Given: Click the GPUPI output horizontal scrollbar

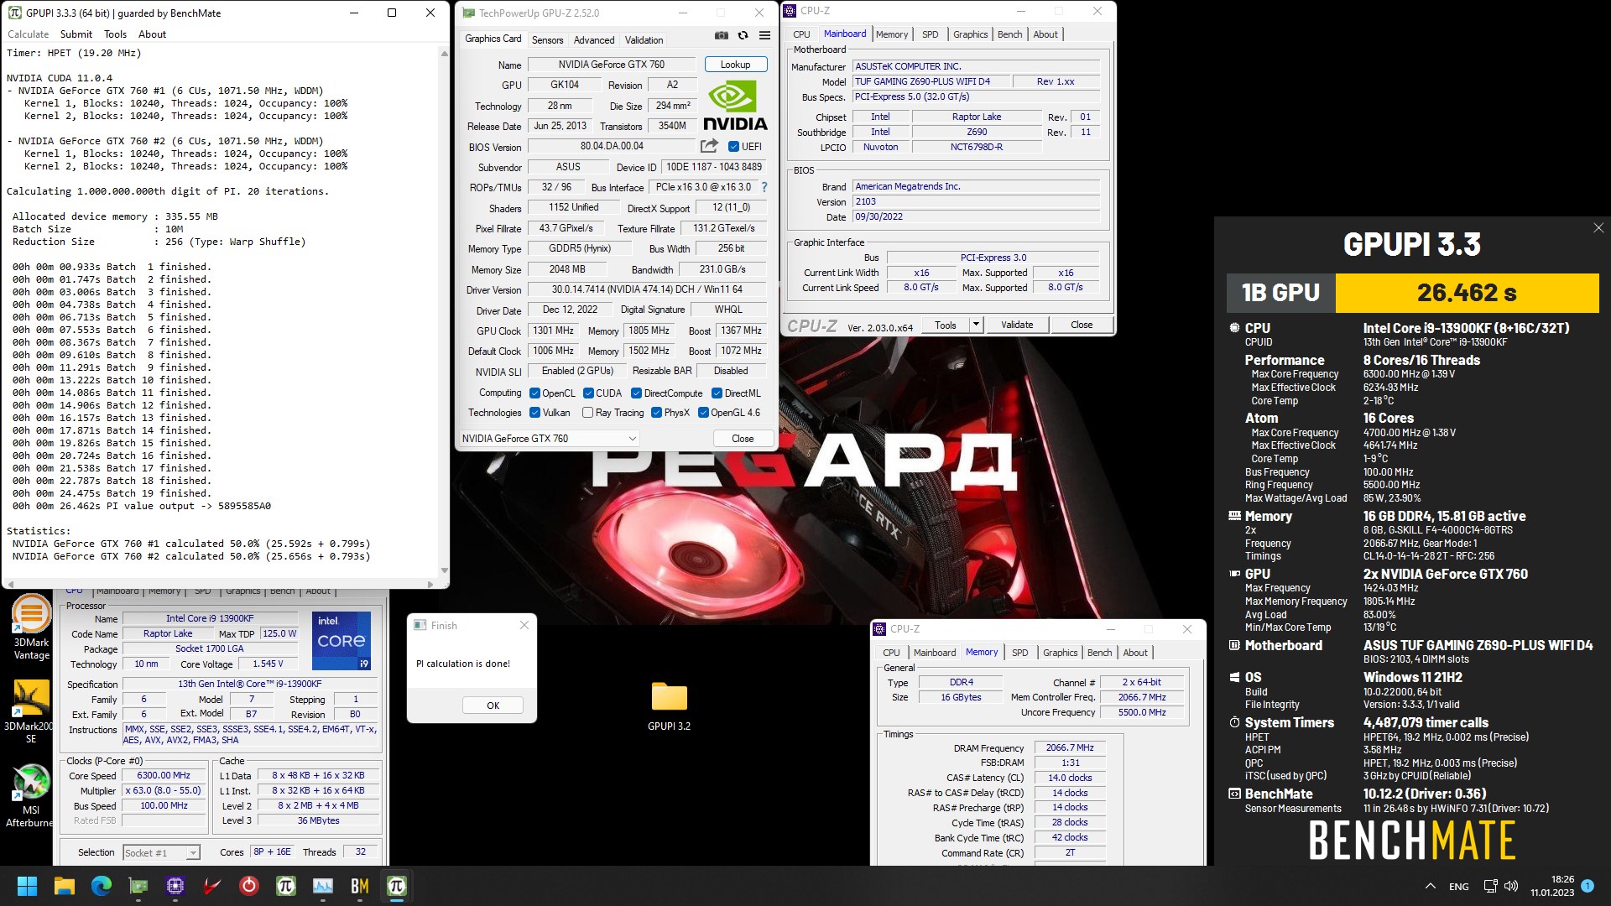Looking at the screenshot, I should point(220,584).
